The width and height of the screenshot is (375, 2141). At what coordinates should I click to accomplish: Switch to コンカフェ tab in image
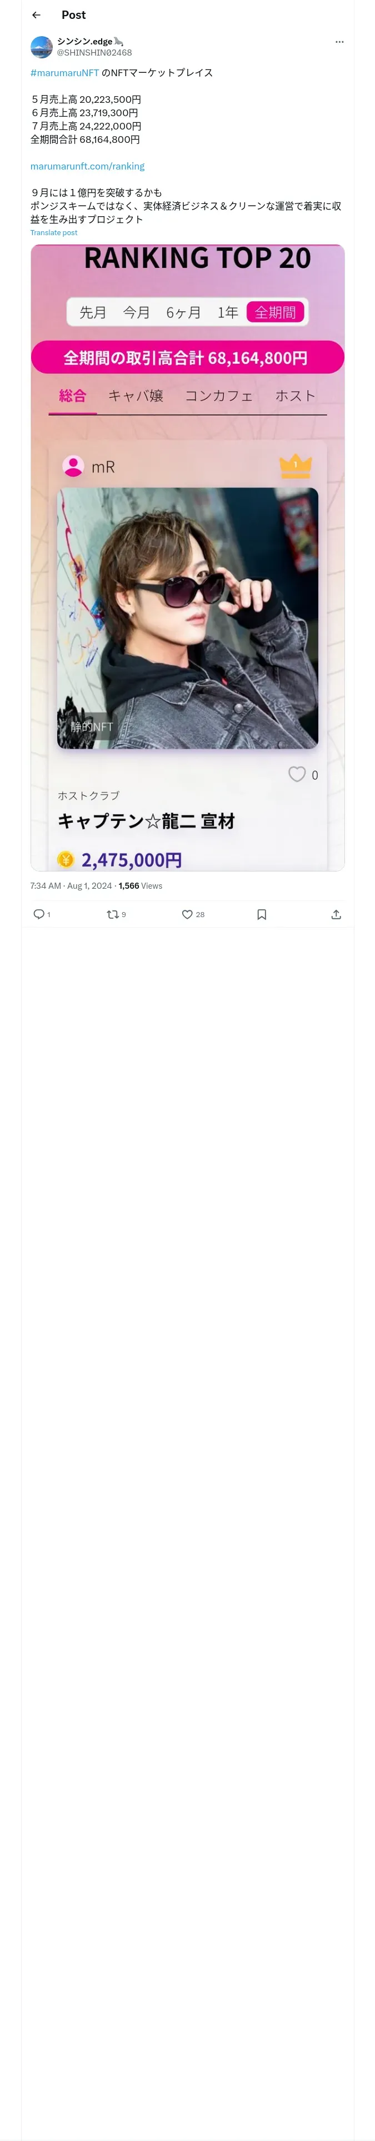click(x=219, y=396)
